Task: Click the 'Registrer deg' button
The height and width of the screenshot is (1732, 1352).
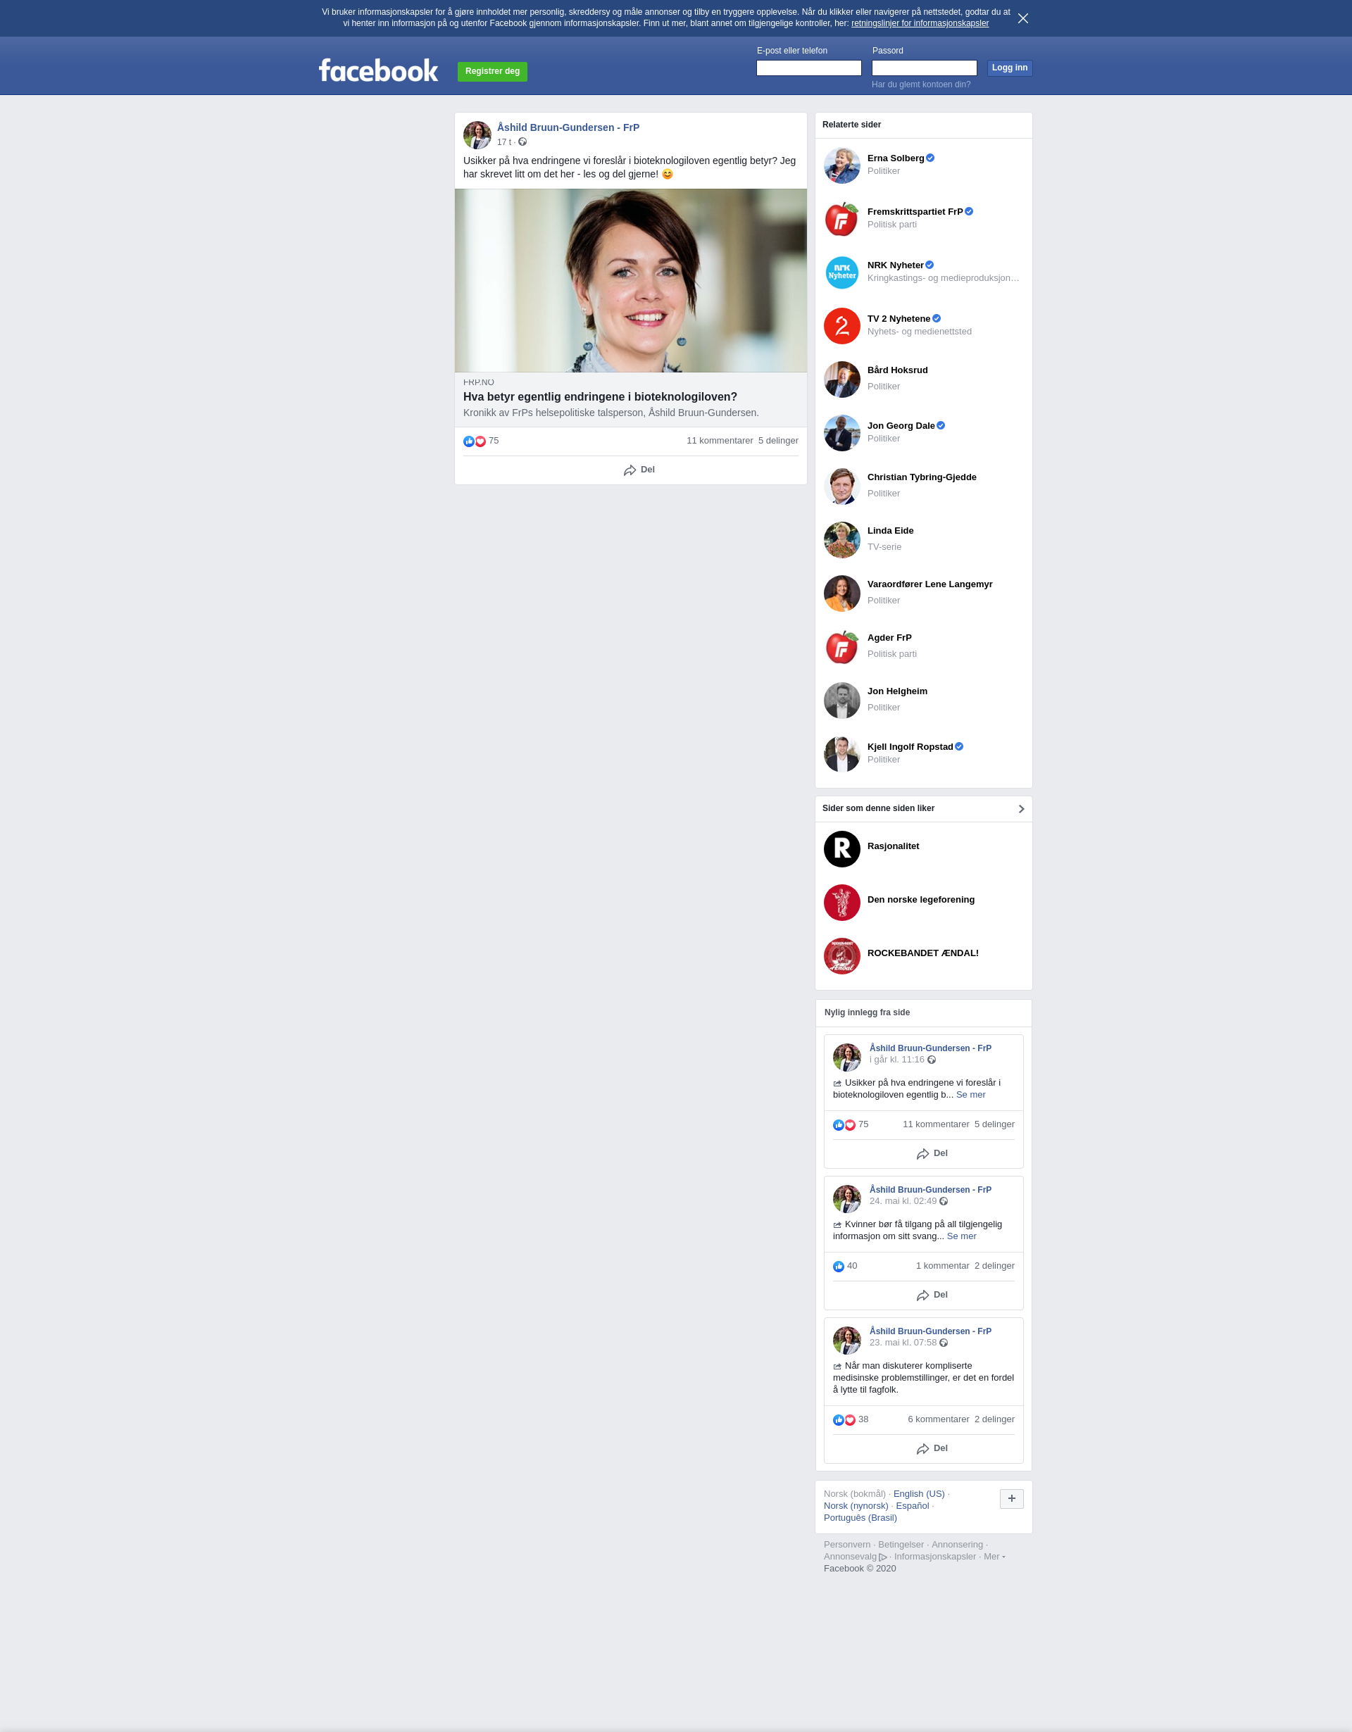Action: pos(492,71)
